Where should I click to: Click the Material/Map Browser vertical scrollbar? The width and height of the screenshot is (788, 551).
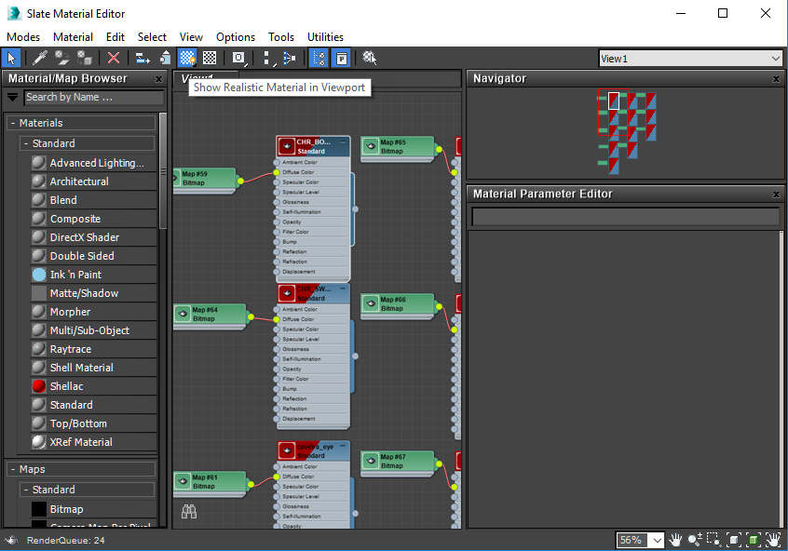coord(163,170)
